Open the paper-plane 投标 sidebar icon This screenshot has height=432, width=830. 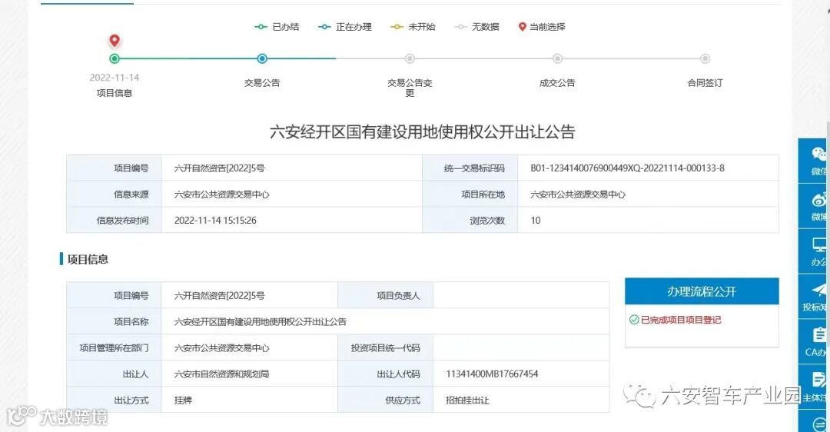(x=819, y=290)
